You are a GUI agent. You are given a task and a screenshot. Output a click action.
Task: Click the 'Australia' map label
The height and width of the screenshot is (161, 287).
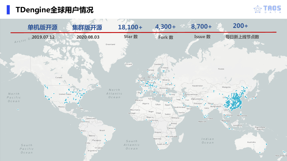[251, 142]
